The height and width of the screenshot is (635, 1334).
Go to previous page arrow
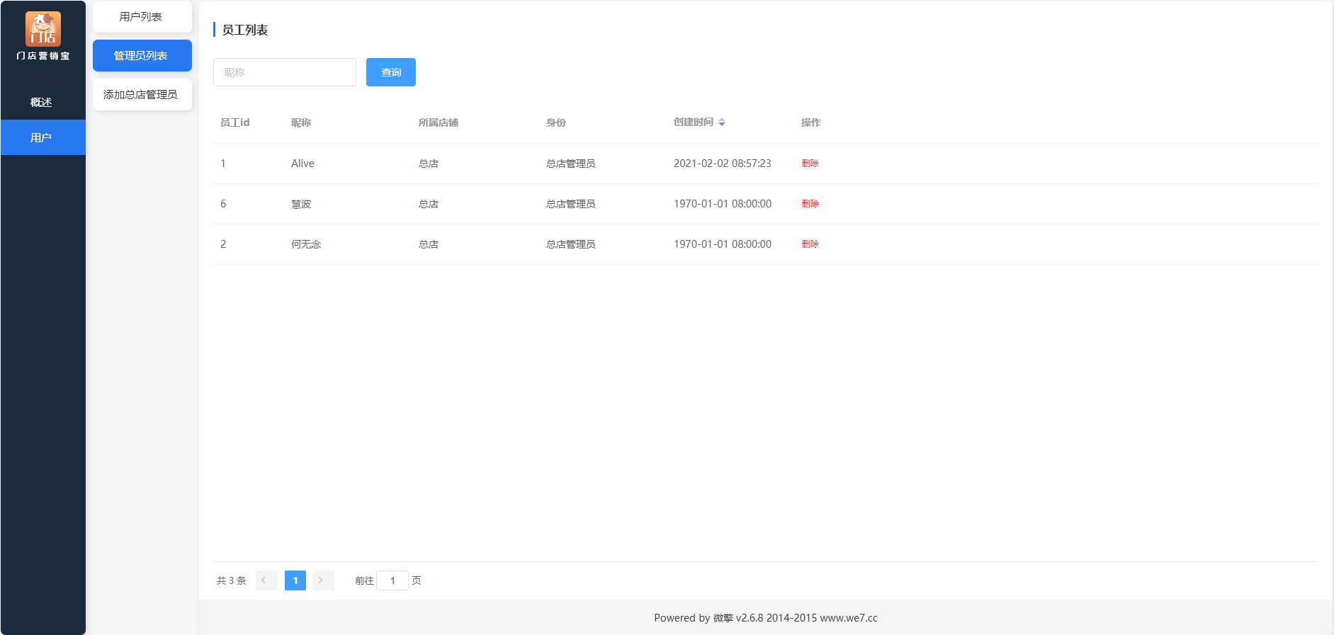pyautogui.click(x=267, y=580)
